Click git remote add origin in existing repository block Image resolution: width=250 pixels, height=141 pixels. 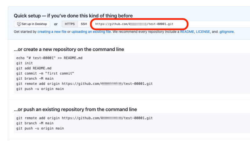[x=84, y=118]
